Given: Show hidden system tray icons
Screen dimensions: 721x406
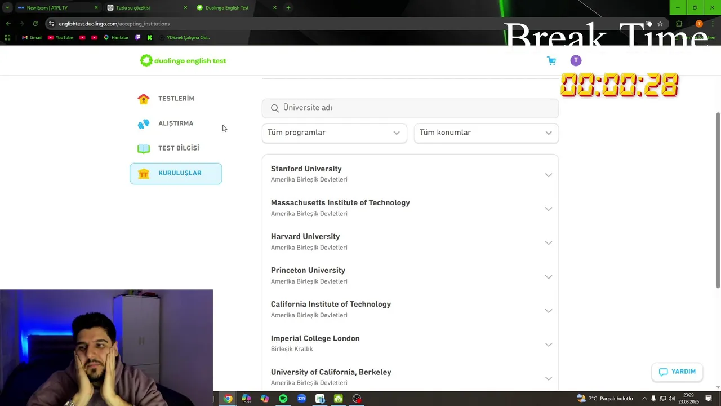Looking at the screenshot, I should [x=644, y=399].
